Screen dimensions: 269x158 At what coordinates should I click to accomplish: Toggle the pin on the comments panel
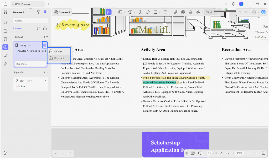click(x=45, y=12)
